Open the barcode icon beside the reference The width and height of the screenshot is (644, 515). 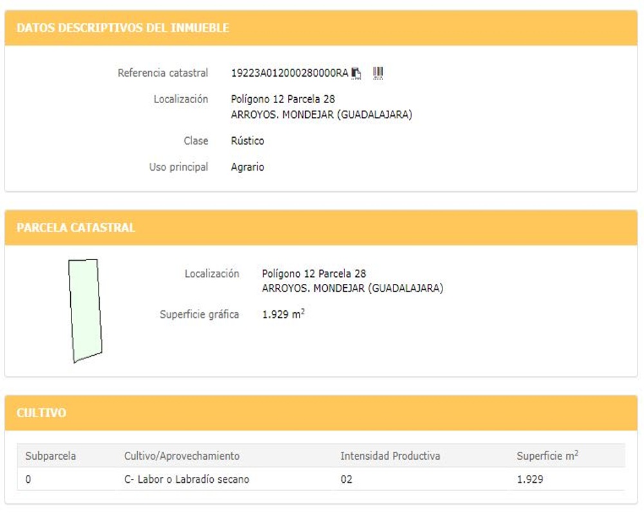tap(378, 73)
